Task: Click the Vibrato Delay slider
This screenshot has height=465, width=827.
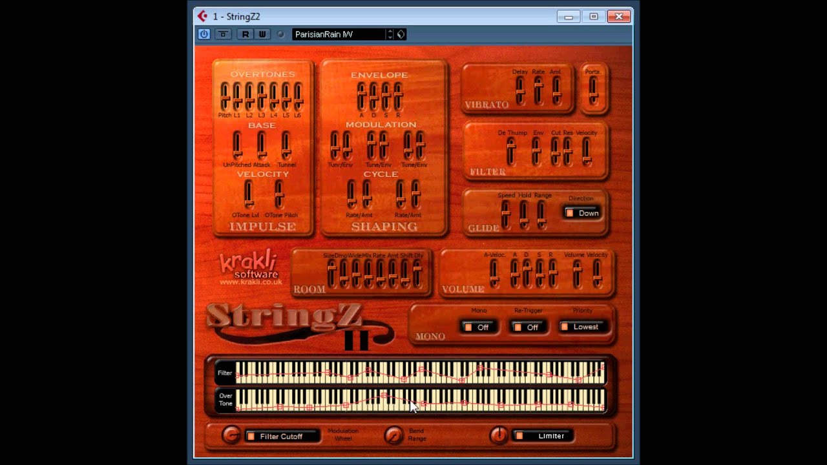Action: pyautogui.click(x=520, y=91)
